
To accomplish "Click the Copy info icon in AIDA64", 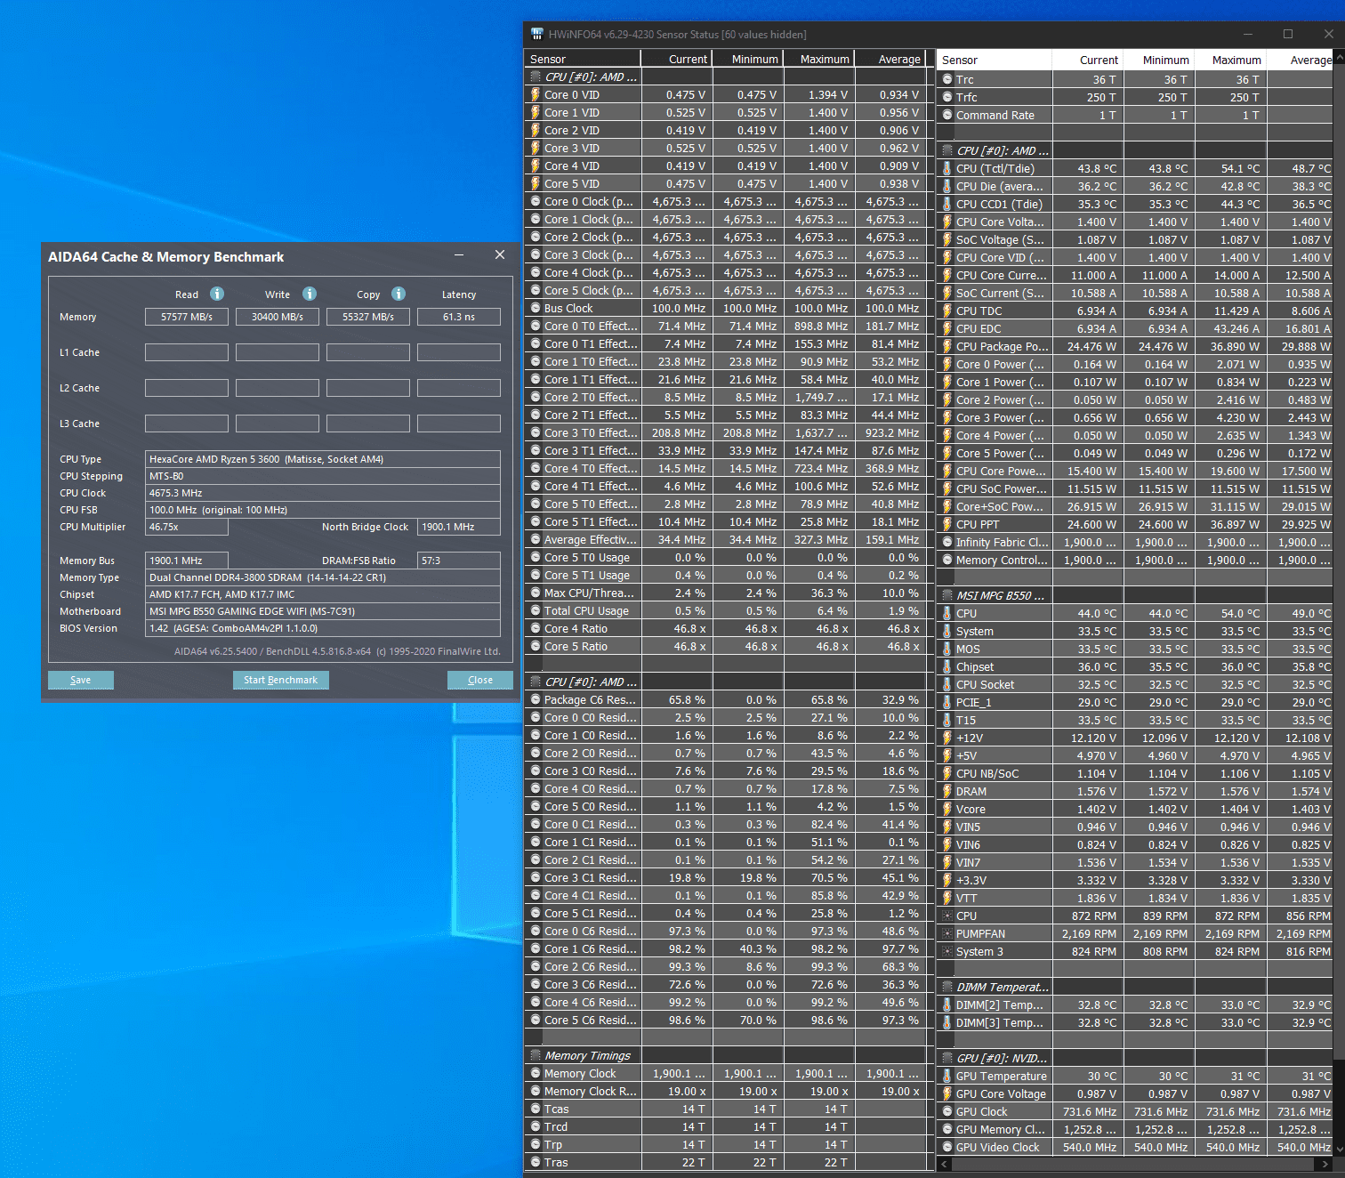I will pos(399,294).
